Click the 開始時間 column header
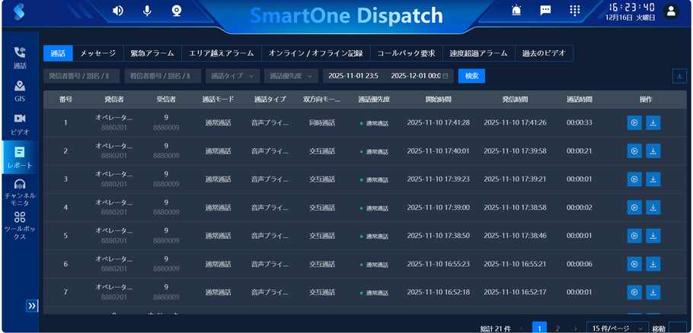The width and height of the screenshot is (693, 333). 438,100
